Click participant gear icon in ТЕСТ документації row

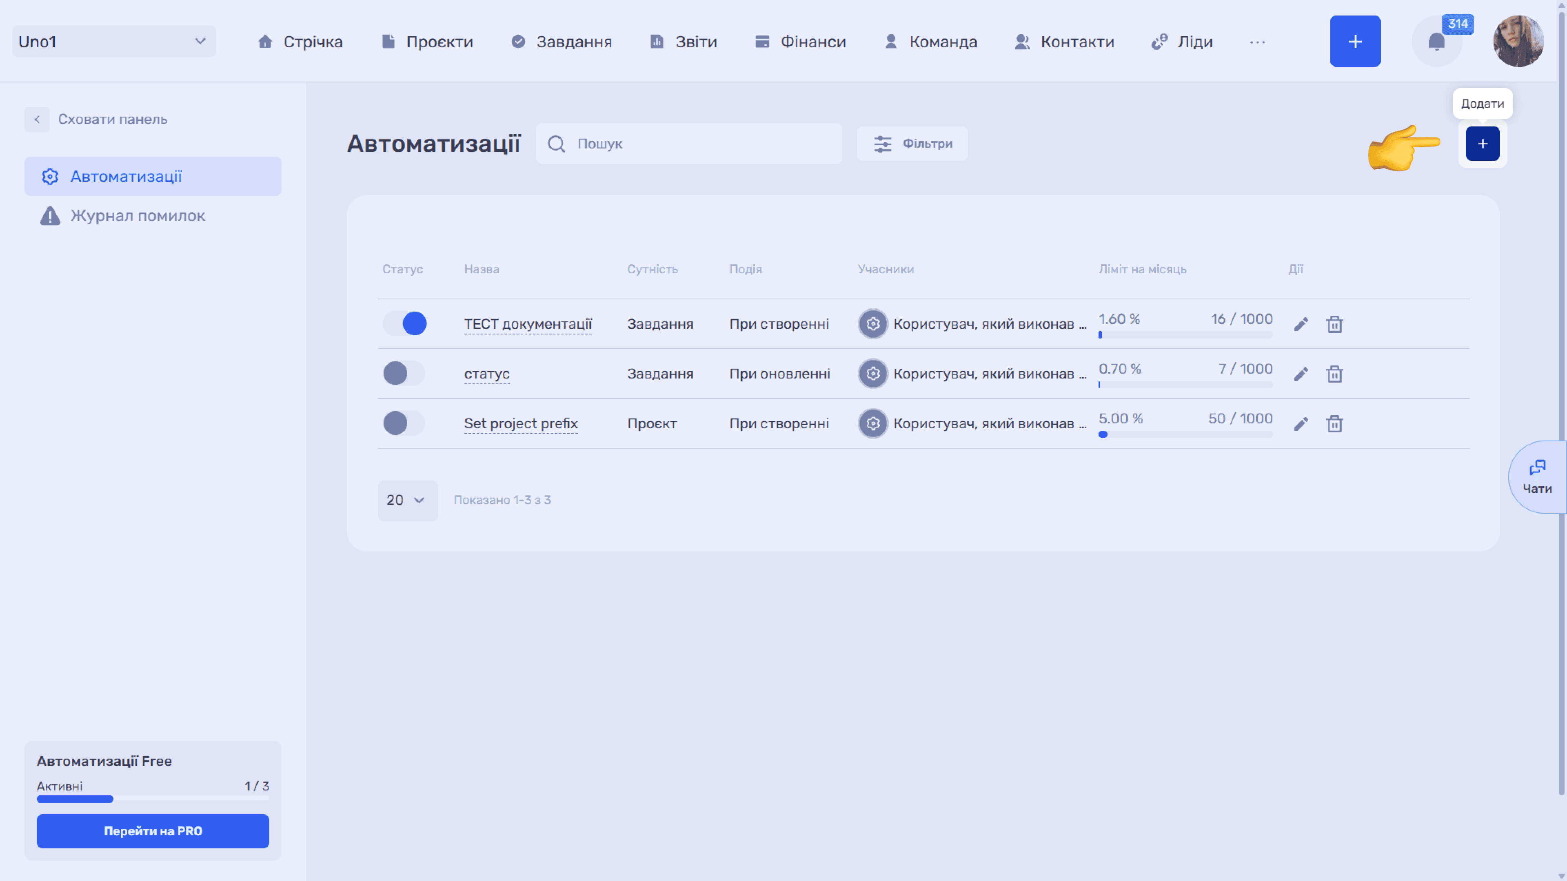tap(873, 324)
